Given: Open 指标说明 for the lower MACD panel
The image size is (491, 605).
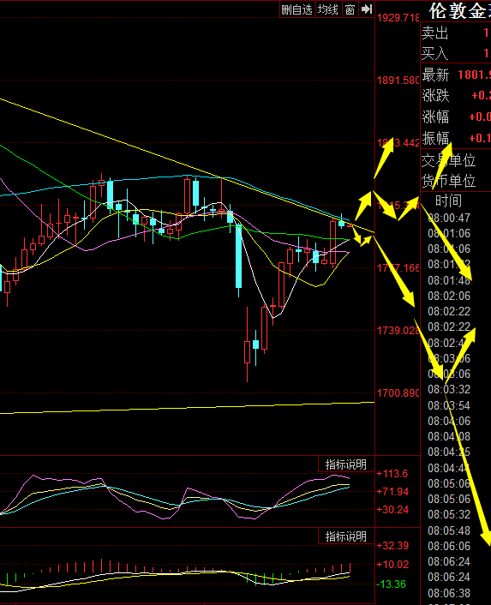Looking at the screenshot, I should tap(346, 536).
